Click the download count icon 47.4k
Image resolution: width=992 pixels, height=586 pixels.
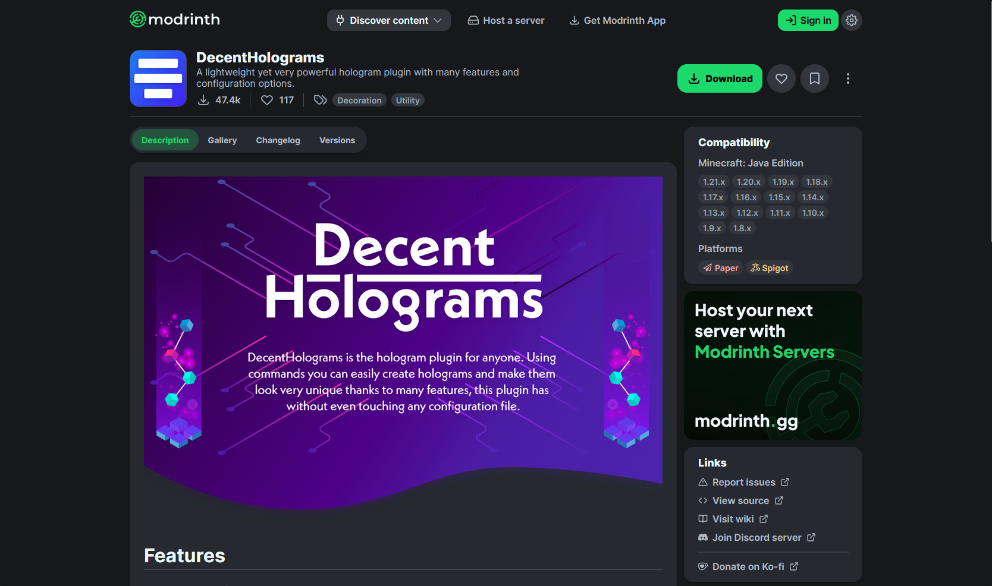point(203,100)
